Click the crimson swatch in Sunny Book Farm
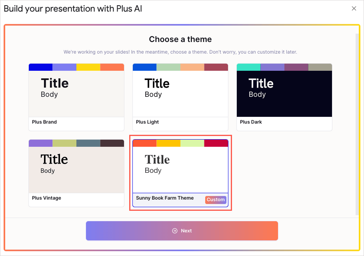Viewport: 364px width, 256px height. (216, 143)
